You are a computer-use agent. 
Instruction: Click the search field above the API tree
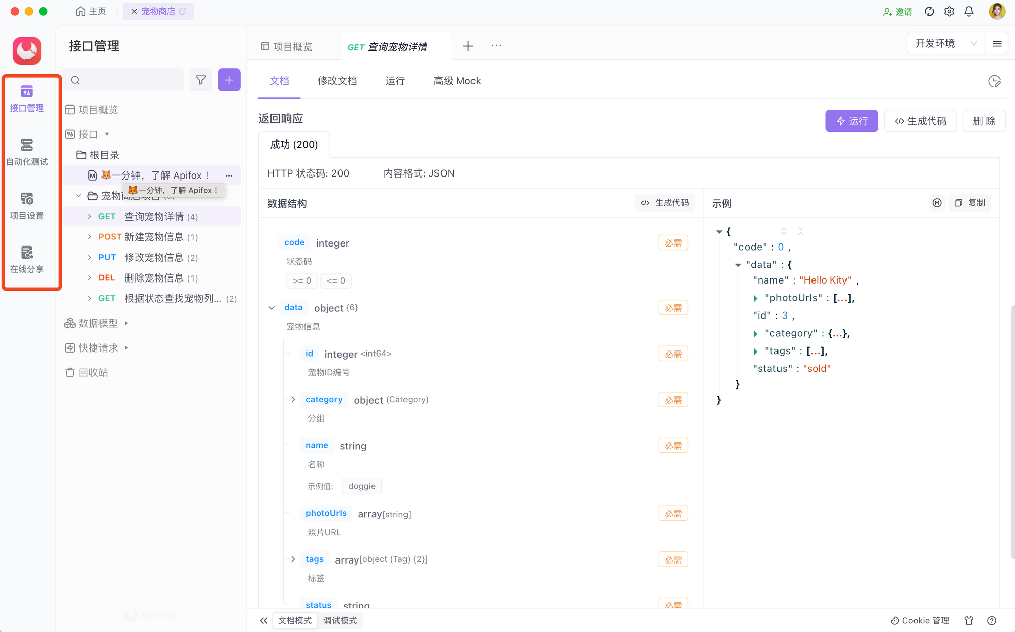pos(123,80)
